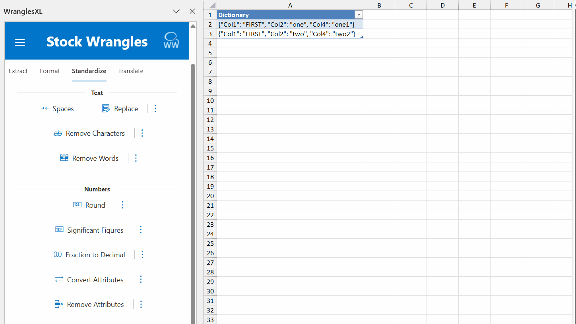Click the Replace tool icon
The image size is (576, 324).
106,108
